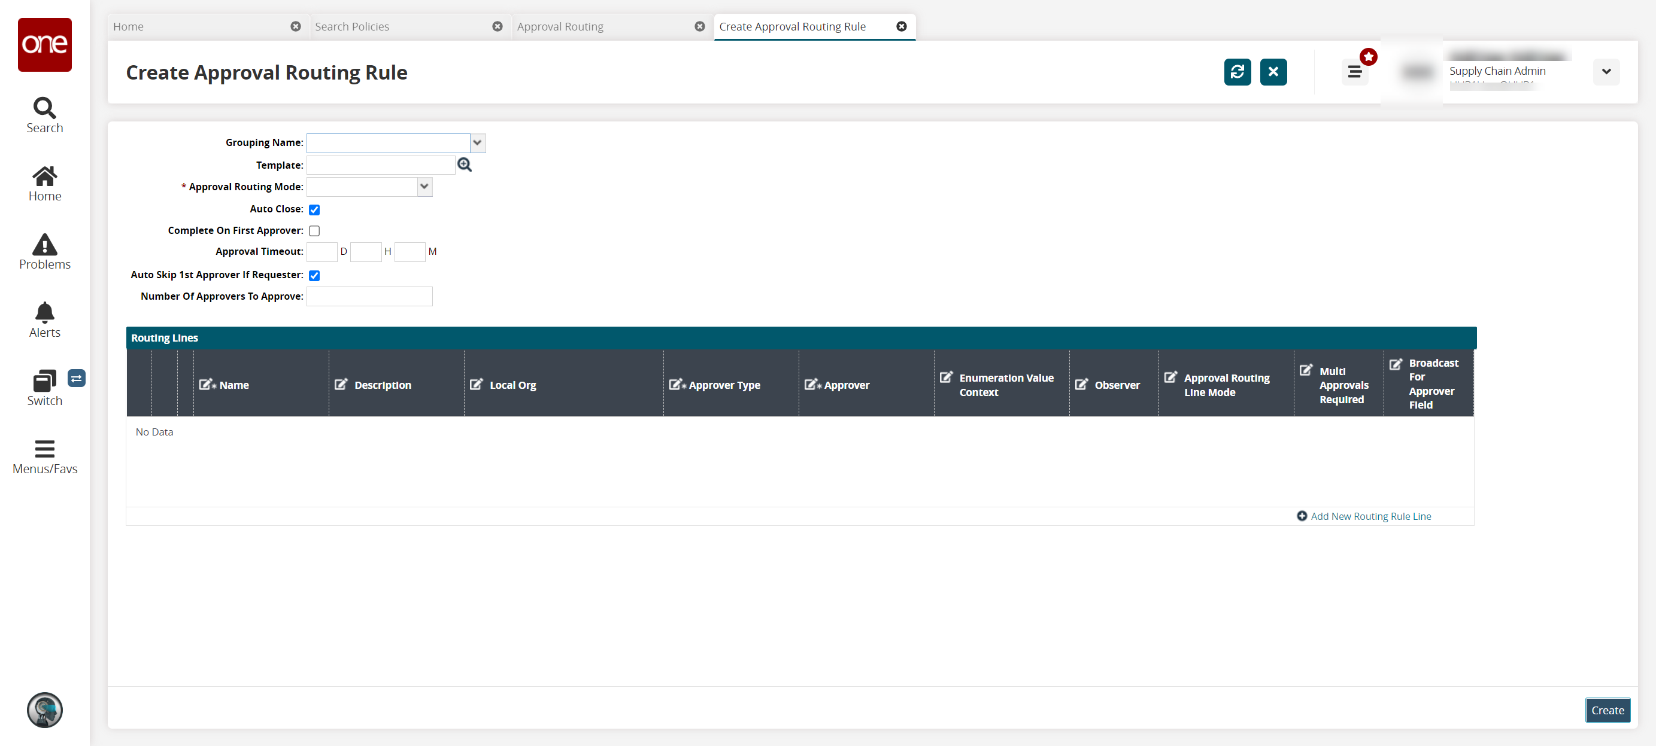
Task: Uncheck the Auto Close checkbox
Action: point(314,209)
